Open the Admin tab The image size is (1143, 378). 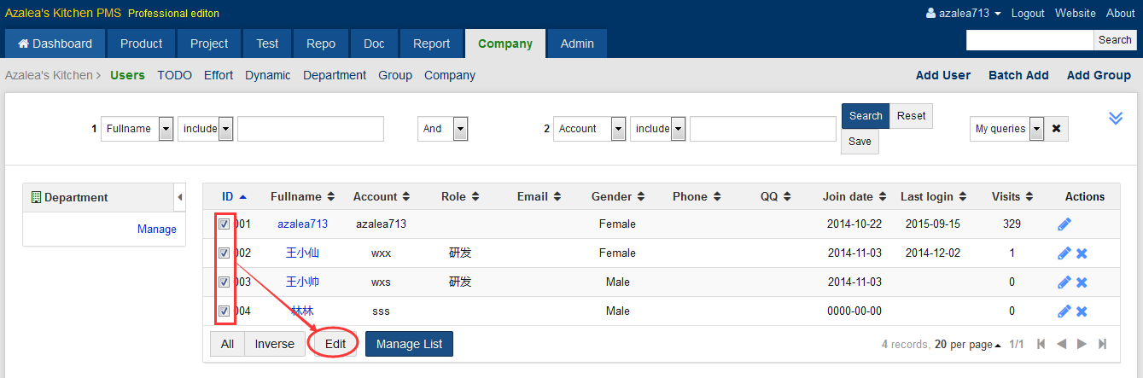coord(577,44)
